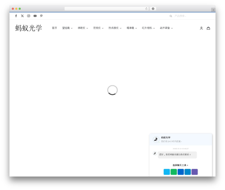
Task: Open the Instagram social link
Action: 28,16
